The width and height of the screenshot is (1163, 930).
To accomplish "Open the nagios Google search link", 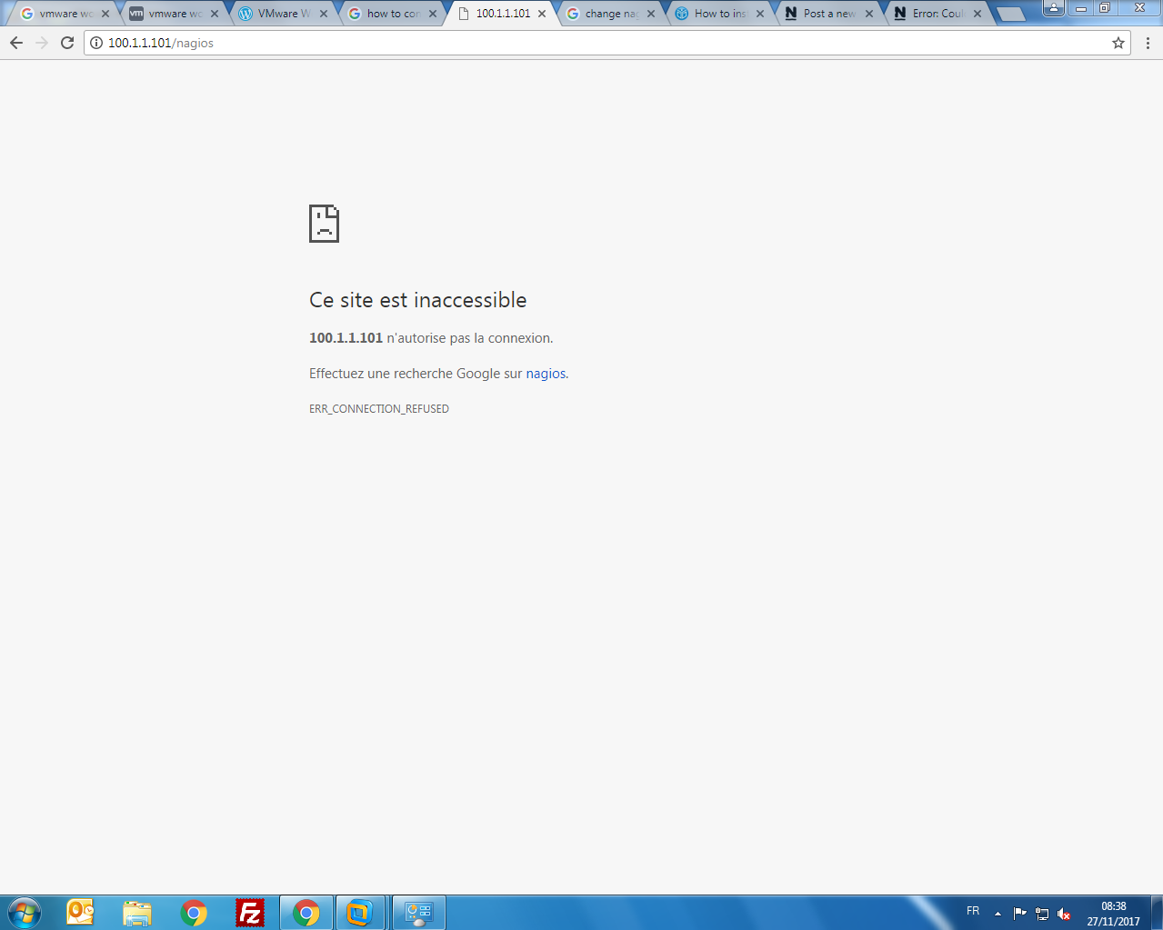I will (546, 374).
